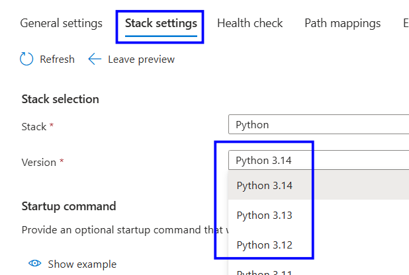Choose Python 3.12 from the version list
The image size is (409, 275).
click(319, 245)
